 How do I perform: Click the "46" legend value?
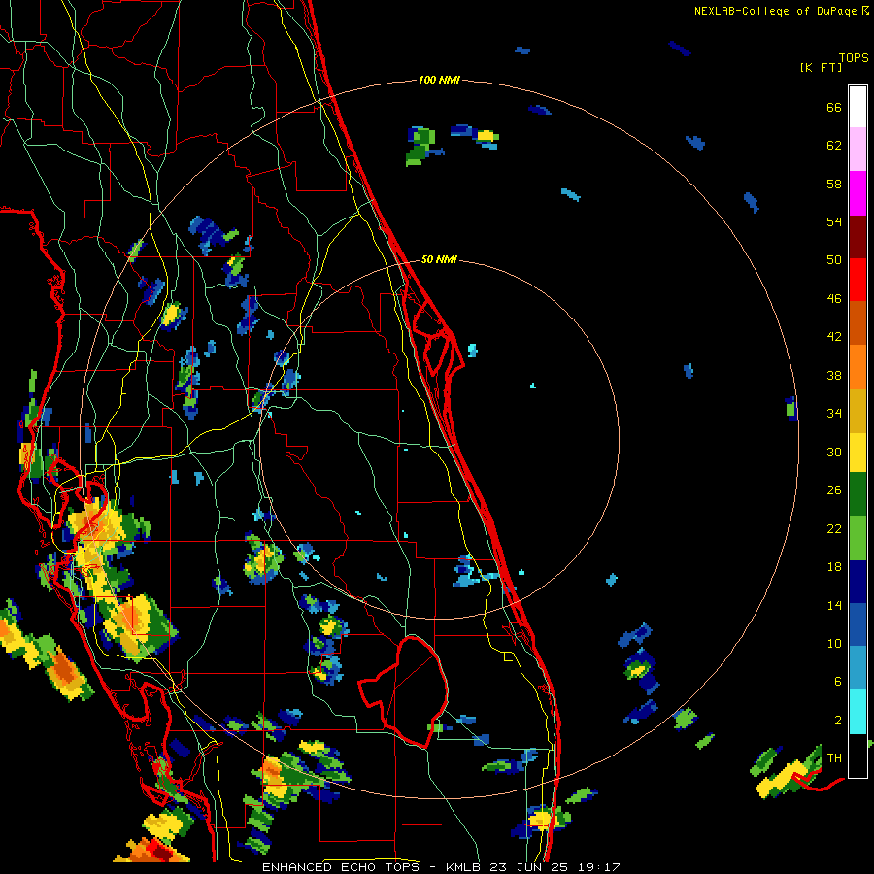coord(834,299)
